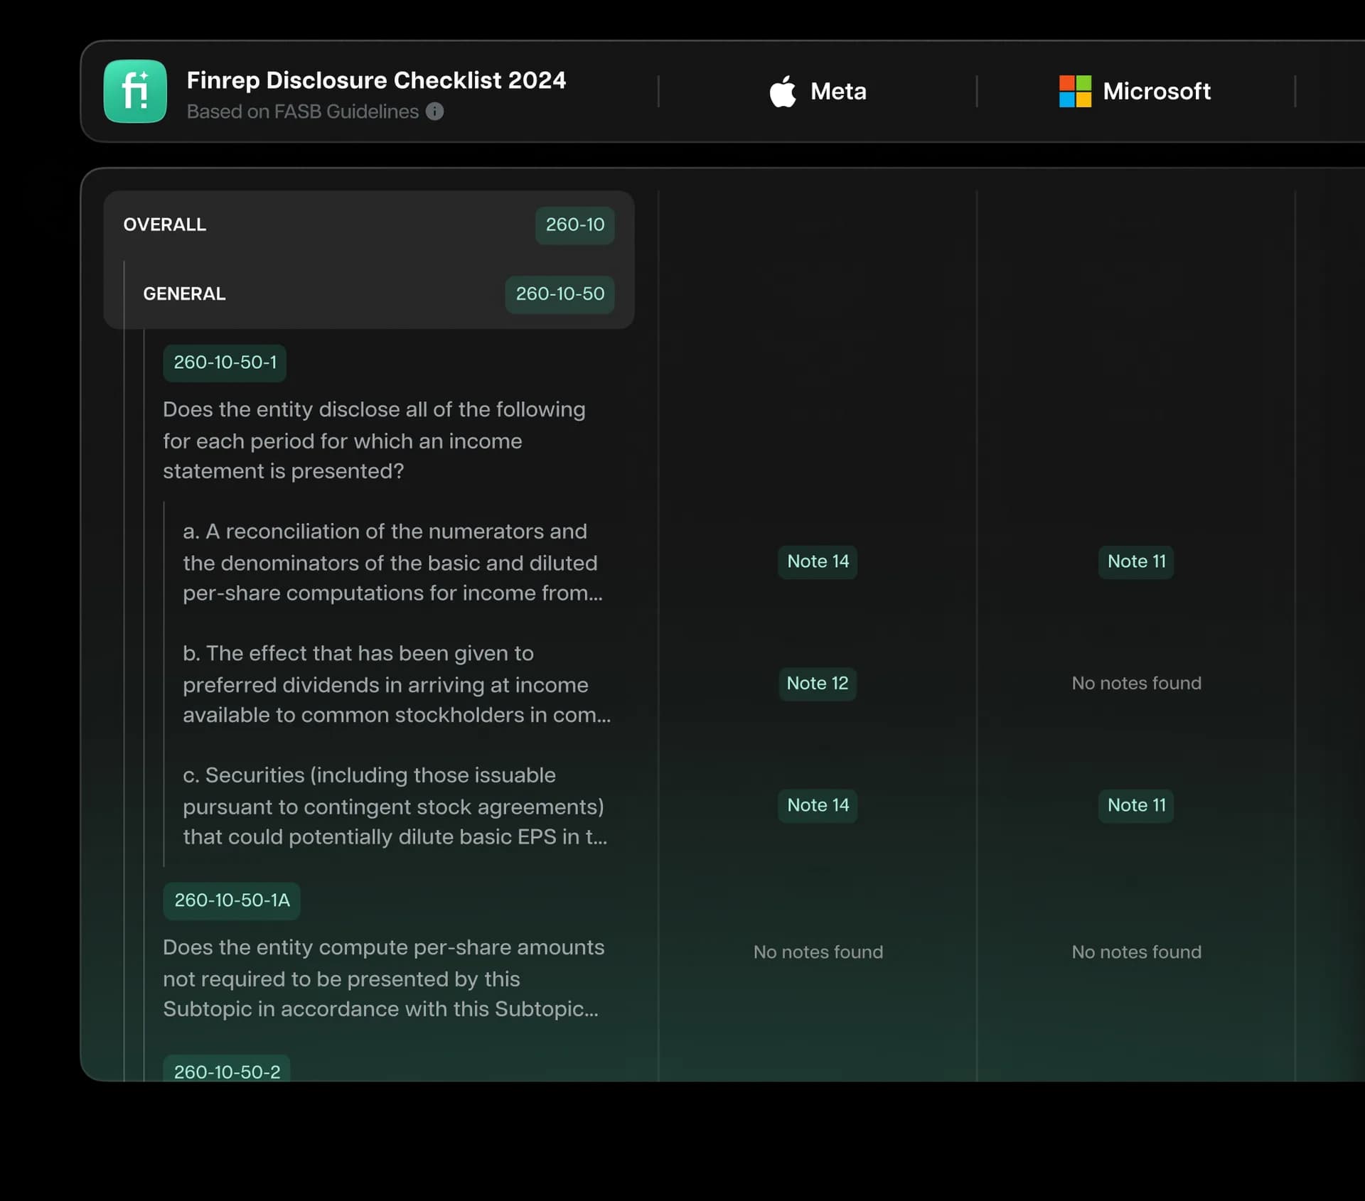Click the Microsoft four-color logo

tap(1075, 91)
